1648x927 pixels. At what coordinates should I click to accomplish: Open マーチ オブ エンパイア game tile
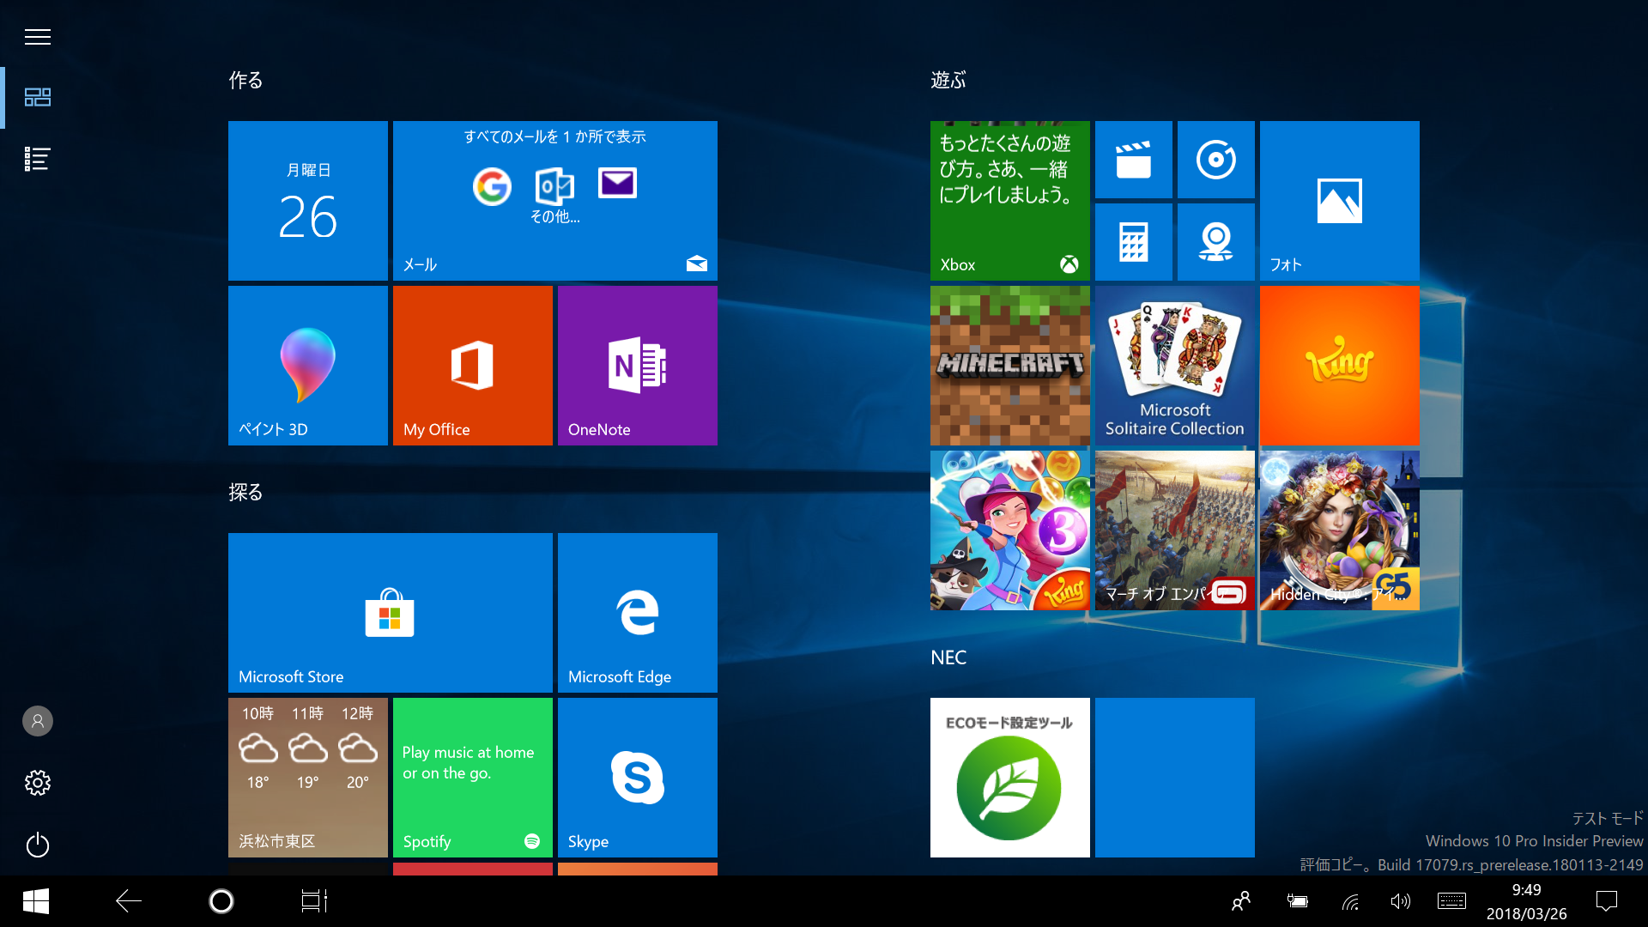click(x=1175, y=530)
